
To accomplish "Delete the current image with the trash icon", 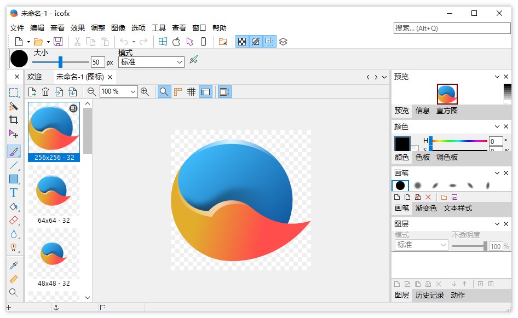I will tap(44, 92).
